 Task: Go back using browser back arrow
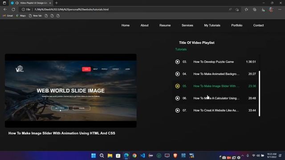pos(5,9)
